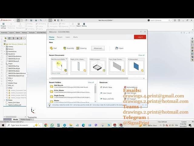Viewport: 194px width, 146px height.
Task: Open File Explorer from the taskbar
Action: (x=71, y=125)
